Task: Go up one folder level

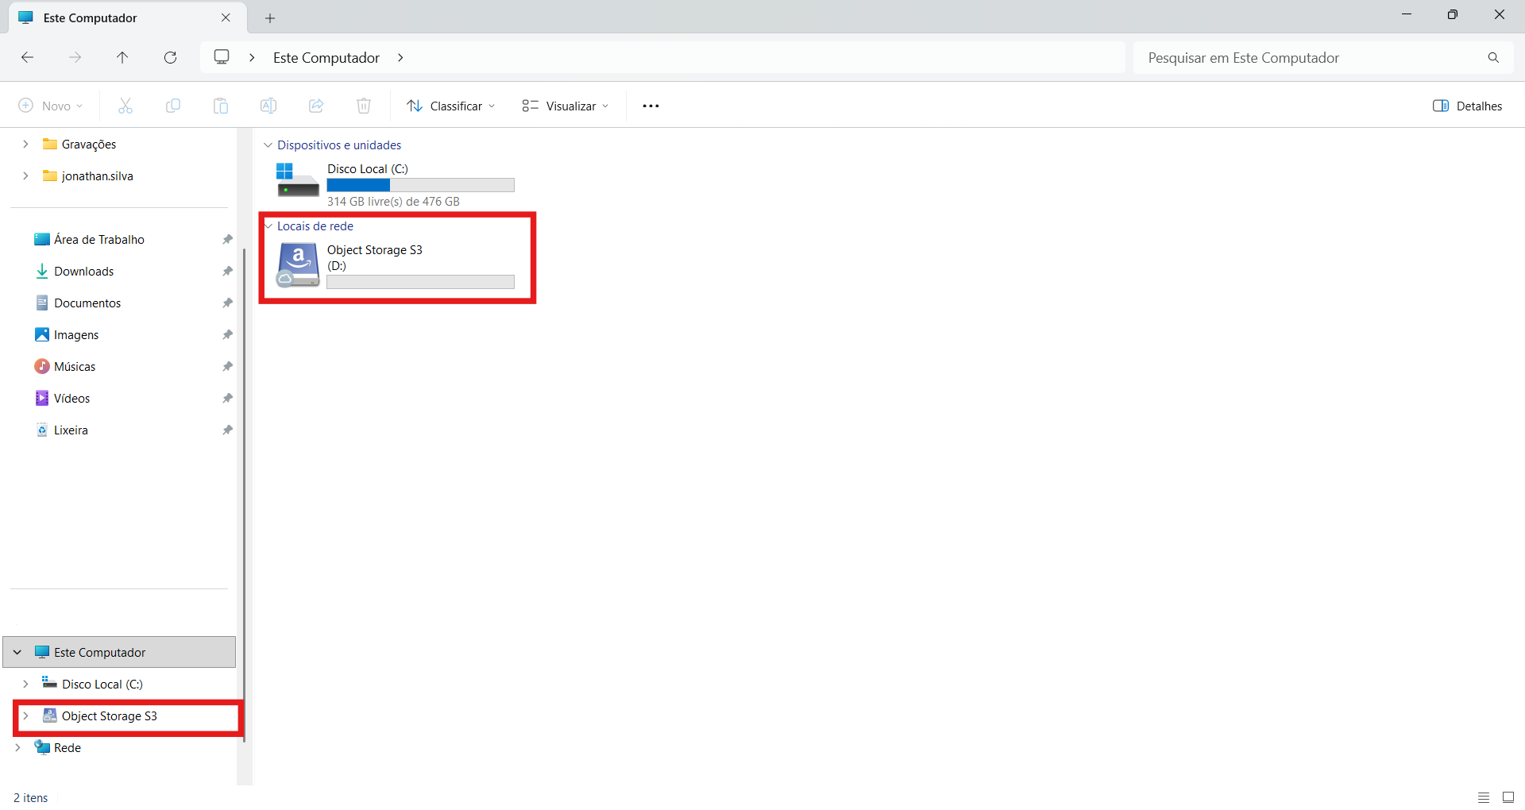Action: (122, 57)
